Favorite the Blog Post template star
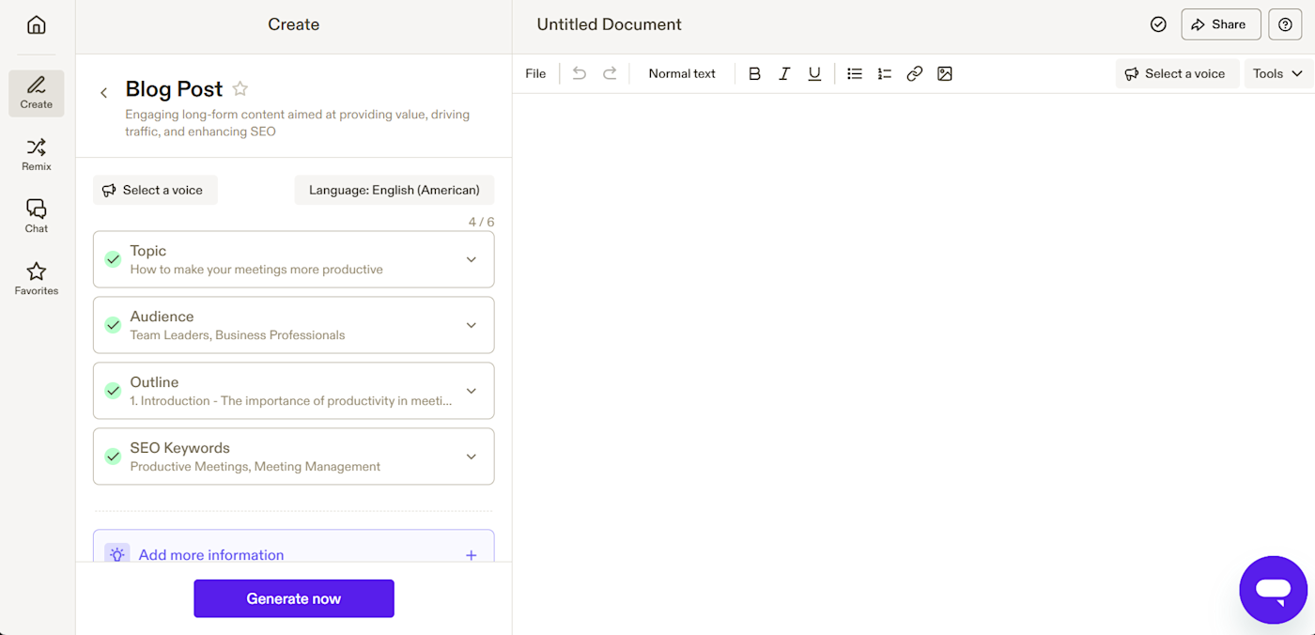1315x635 pixels. (x=240, y=88)
